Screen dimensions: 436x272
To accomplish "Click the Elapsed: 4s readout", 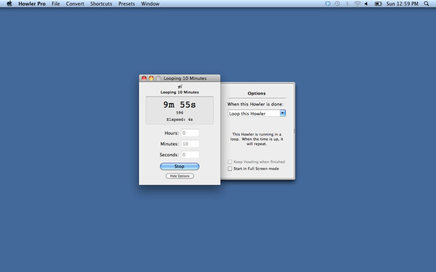I will click(x=180, y=120).
